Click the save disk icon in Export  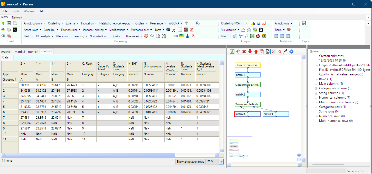click(x=304, y=23)
